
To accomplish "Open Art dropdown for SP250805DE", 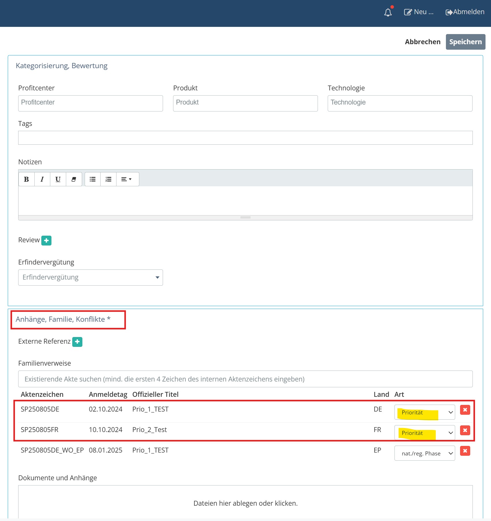I will click(425, 412).
